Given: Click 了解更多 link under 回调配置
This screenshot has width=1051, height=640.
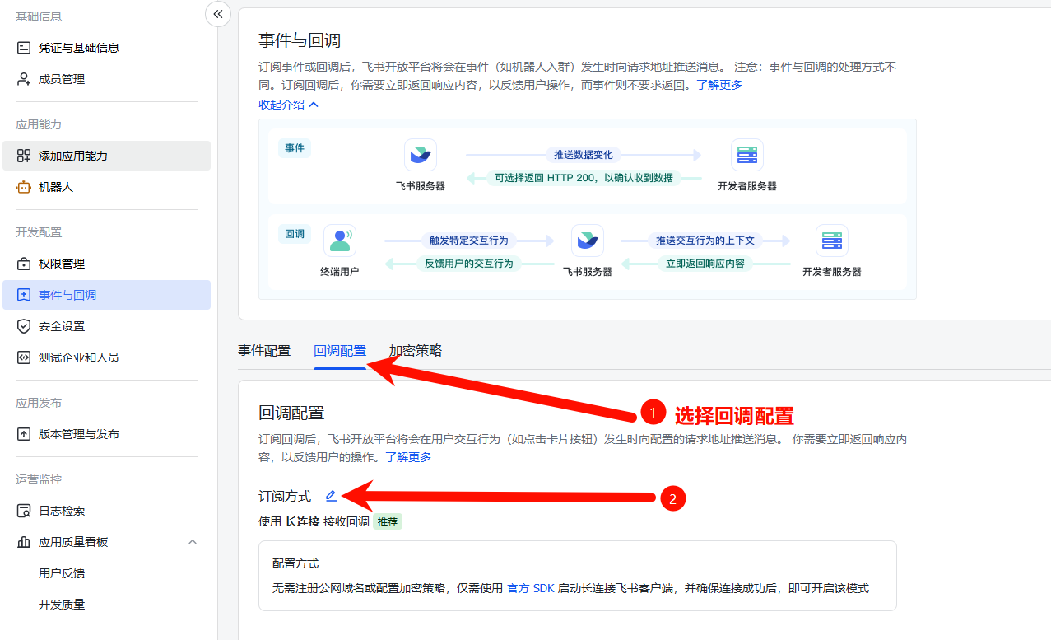Looking at the screenshot, I should [408, 457].
